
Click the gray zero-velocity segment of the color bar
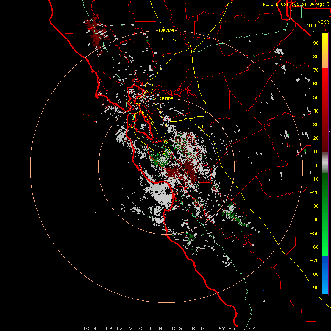(325, 163)
